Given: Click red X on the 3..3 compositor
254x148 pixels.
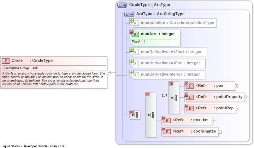Looking at the screenshot, I should coord(171,83).
